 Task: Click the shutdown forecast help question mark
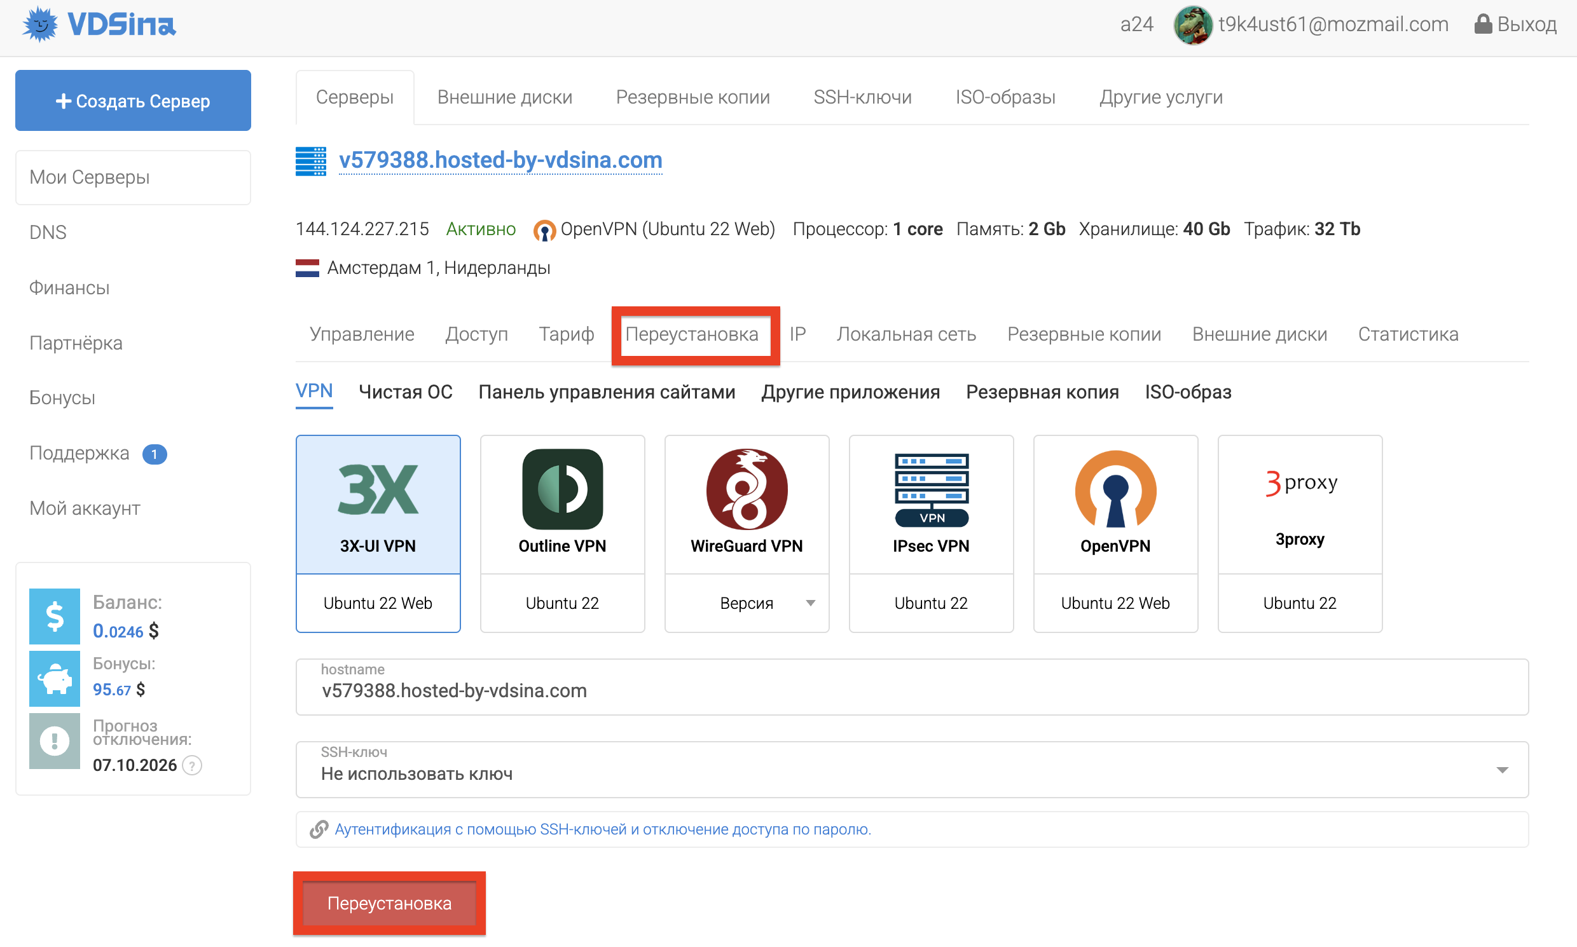coord(192,765)
